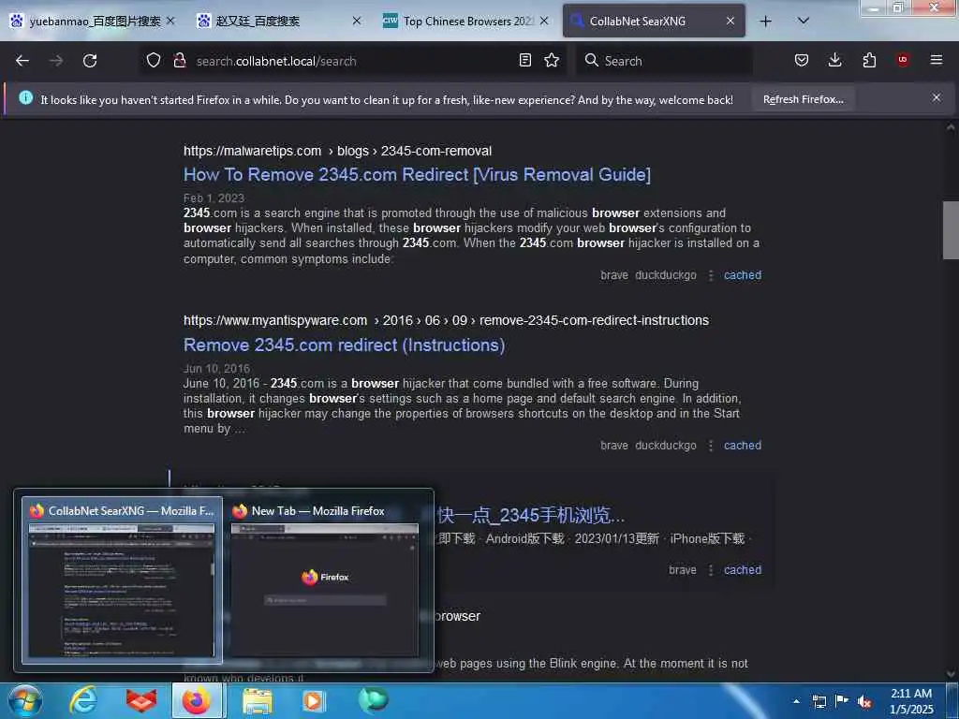Image resolution: width=959 pixels, height=719 pixels.
Task: Open cached link for 2345手机浏览 result
Action: (x=743, y=570)
